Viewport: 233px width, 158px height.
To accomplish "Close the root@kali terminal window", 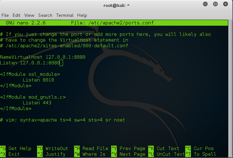I will pyautogui.click(x=225, y=4).
